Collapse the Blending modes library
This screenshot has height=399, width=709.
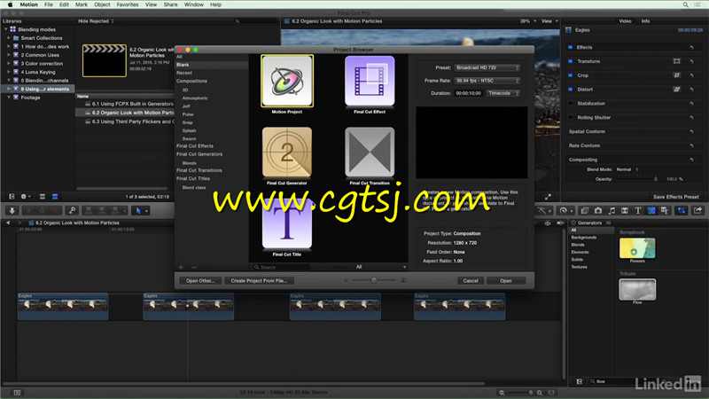(x=6, y=29)
